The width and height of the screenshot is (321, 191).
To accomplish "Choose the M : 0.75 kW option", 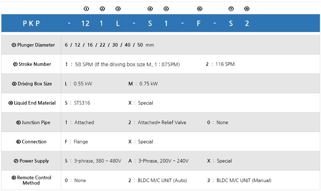I will (143, 84).
